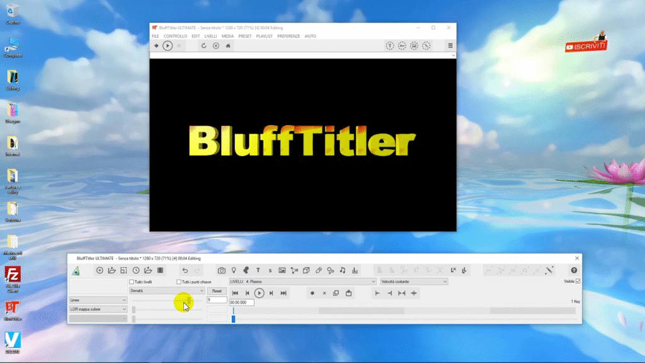Toggle the Visible checkbox
This screenshot has height=363, width=645.
tap(578, 281)
